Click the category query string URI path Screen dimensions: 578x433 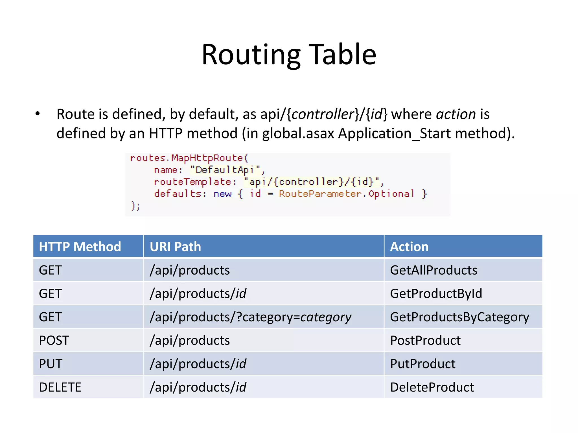250,317
